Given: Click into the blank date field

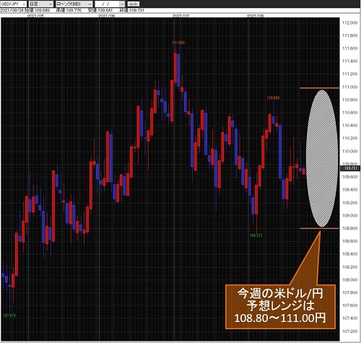Looking at the screenshot, I should pos(107,4).
